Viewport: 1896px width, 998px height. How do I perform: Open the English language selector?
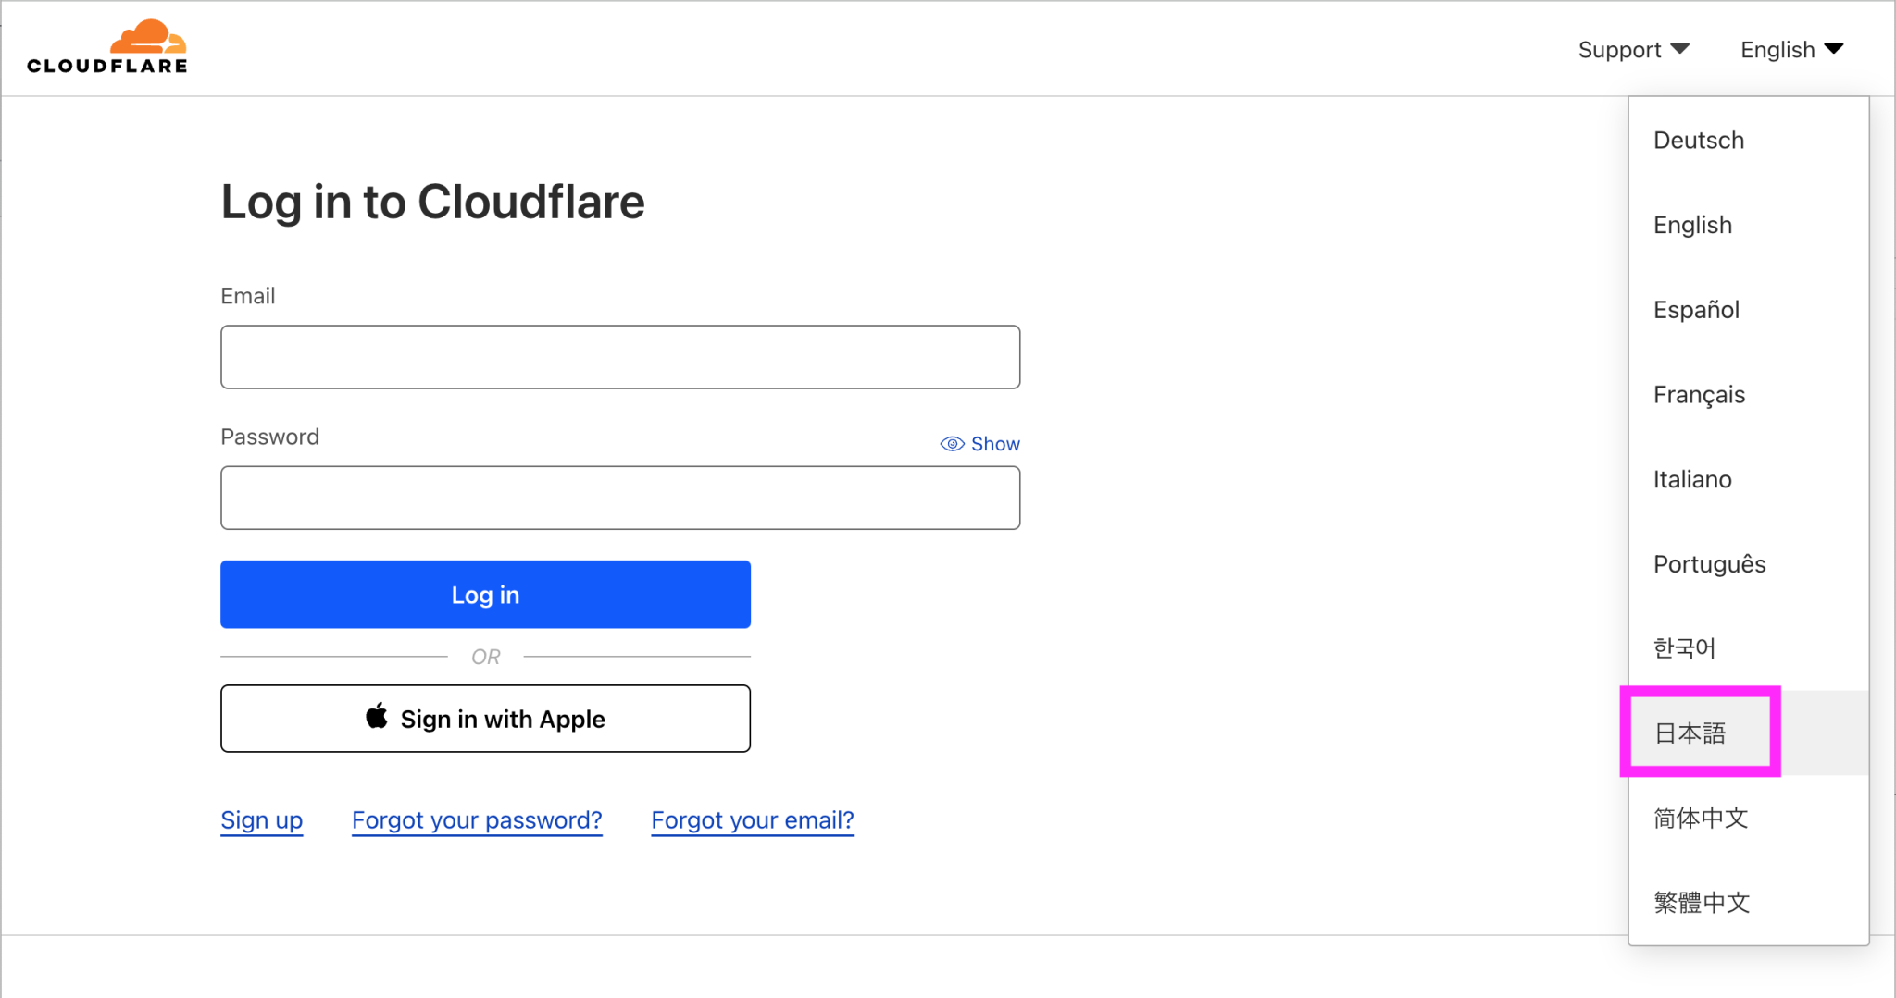(1777, 49)
